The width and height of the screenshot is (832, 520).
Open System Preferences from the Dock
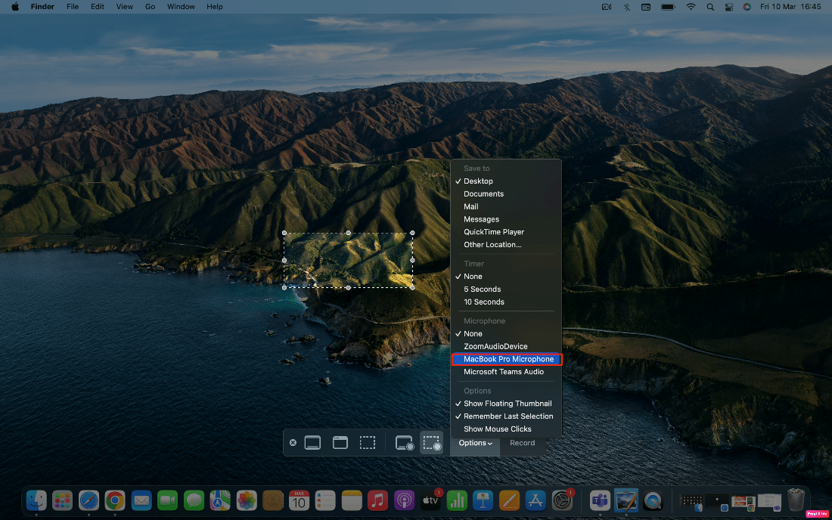coord(562,500)
